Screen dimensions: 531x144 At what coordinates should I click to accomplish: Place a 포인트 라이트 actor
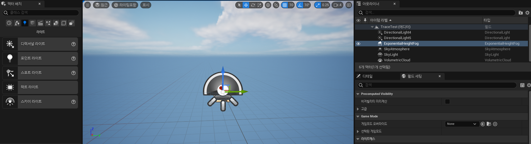point(40,59)
